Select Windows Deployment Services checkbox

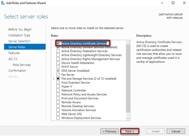coord(58,118)
